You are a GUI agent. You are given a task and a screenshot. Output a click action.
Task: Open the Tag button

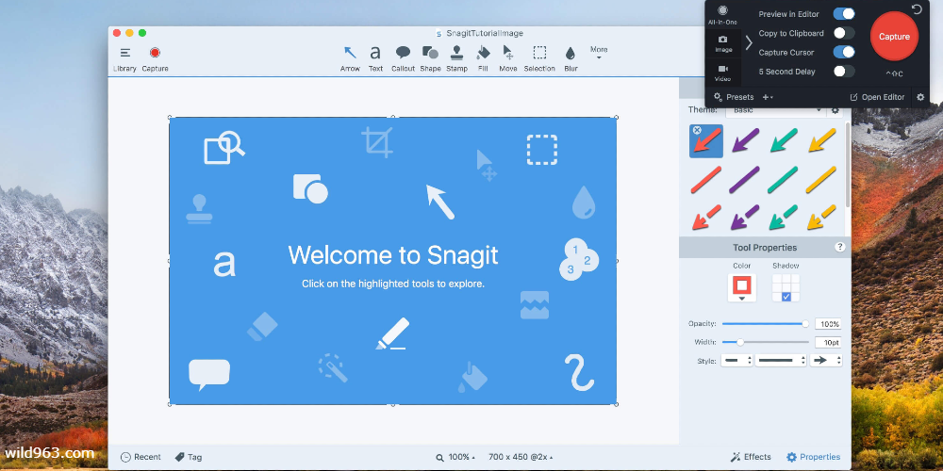click(x=189, y=457)
